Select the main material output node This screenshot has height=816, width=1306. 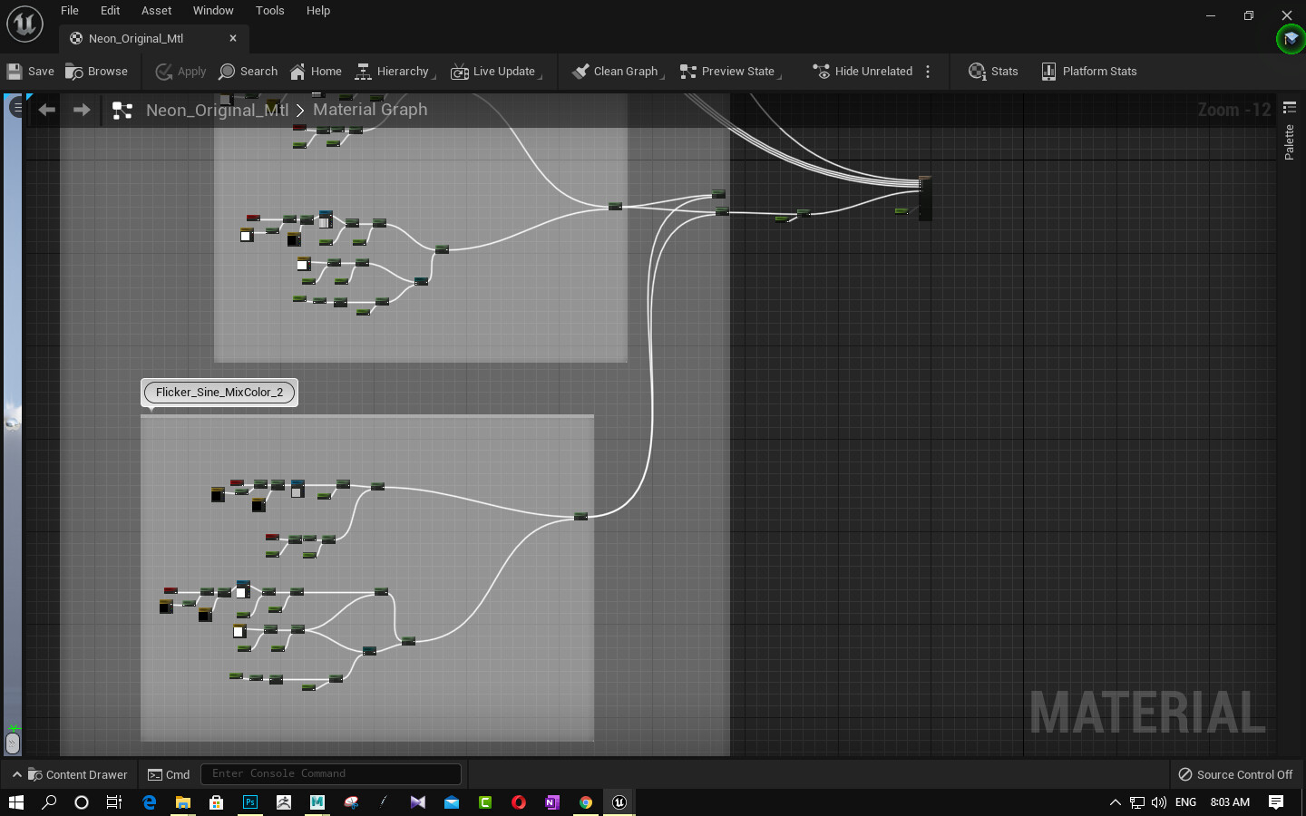point(925,198)
